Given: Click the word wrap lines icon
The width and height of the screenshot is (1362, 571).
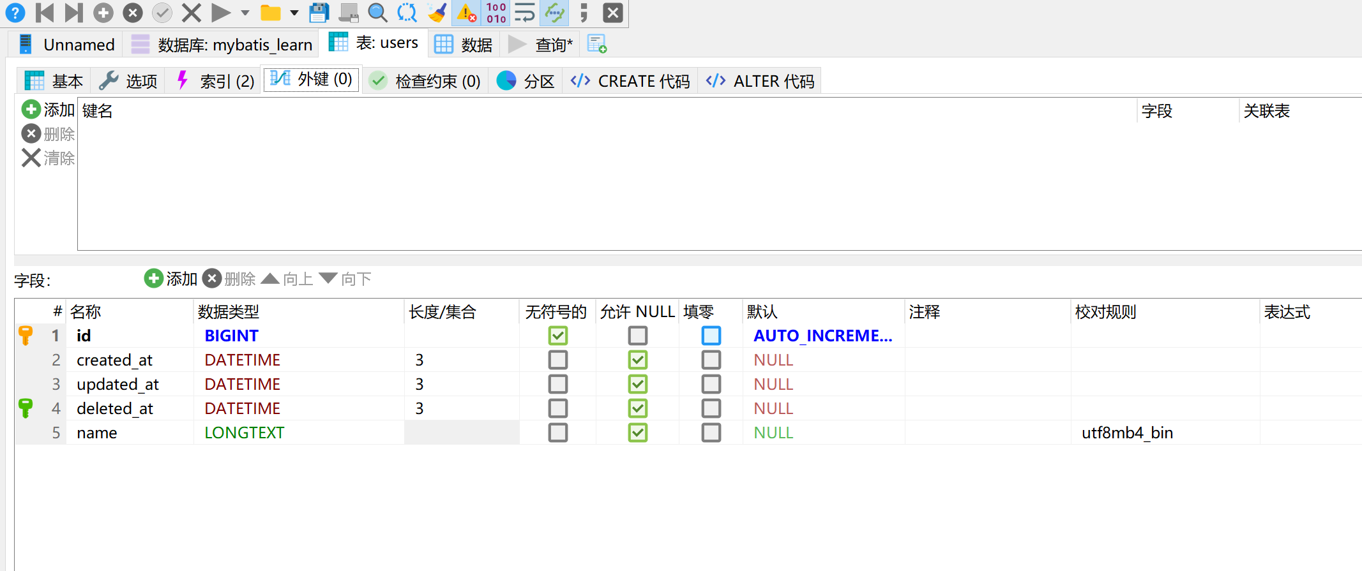Looking at the screenshot, I should [x=525, y=13].
